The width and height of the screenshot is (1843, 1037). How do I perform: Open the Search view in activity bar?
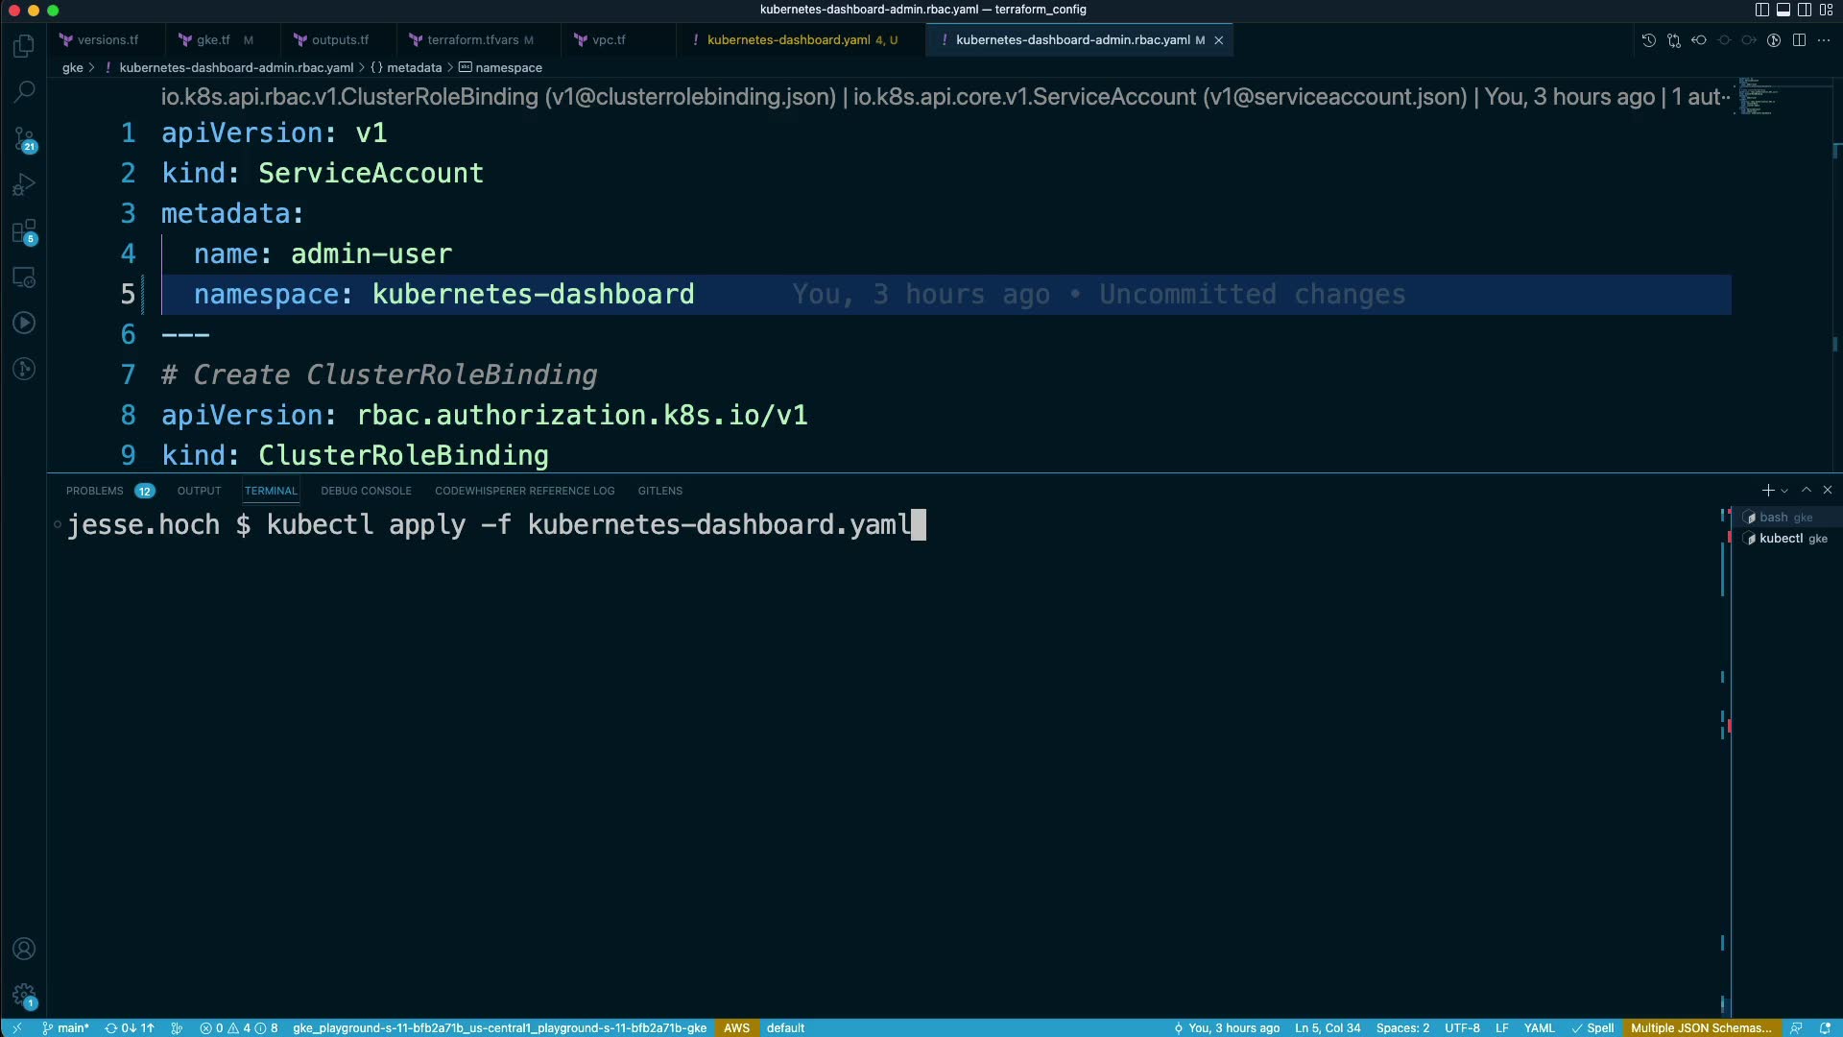24,92
